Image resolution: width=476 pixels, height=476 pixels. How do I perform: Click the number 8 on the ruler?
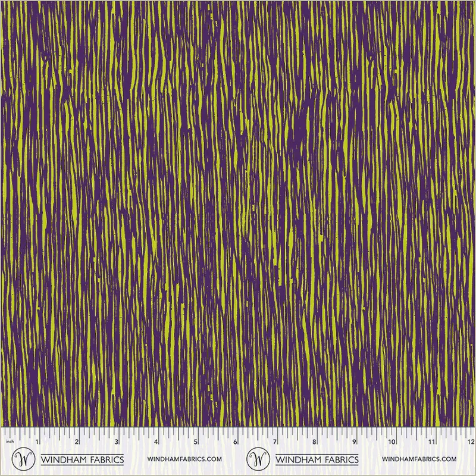[x=314, y=442]
